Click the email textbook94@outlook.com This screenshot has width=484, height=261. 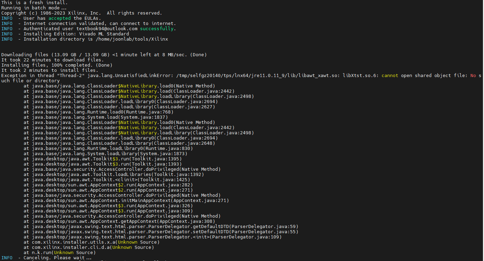coord(107,29)
